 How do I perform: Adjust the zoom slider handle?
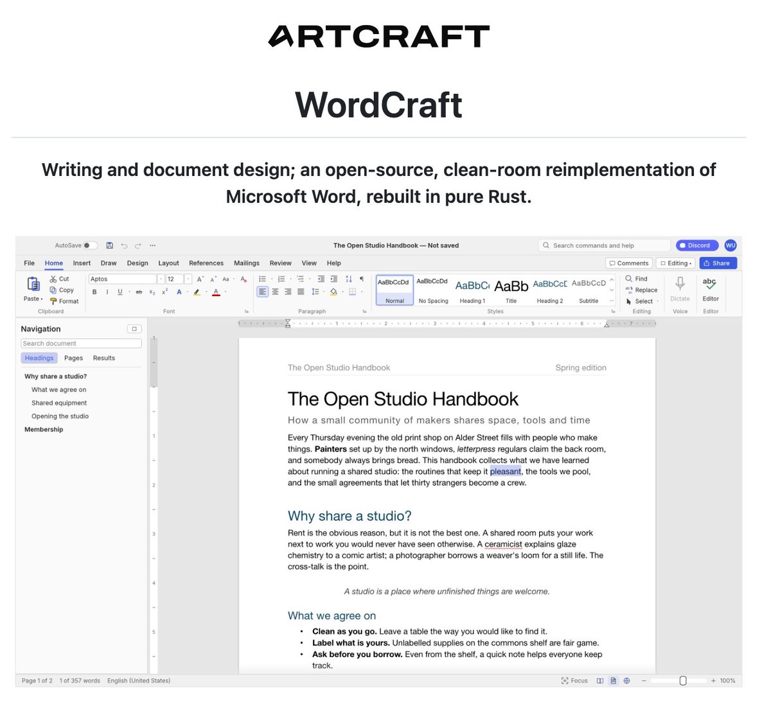683,681
